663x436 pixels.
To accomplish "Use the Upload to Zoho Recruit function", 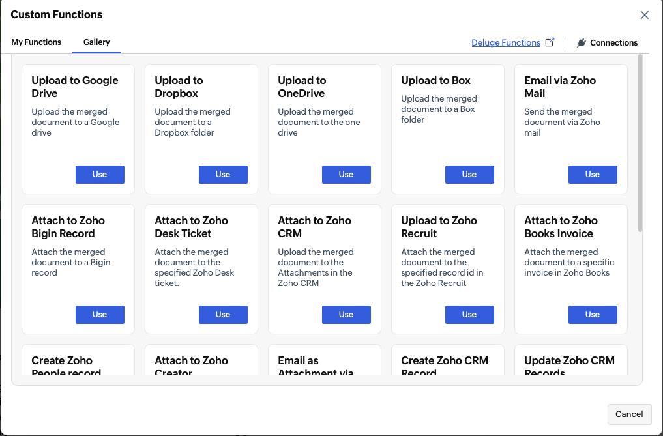I will coord(469,315).
